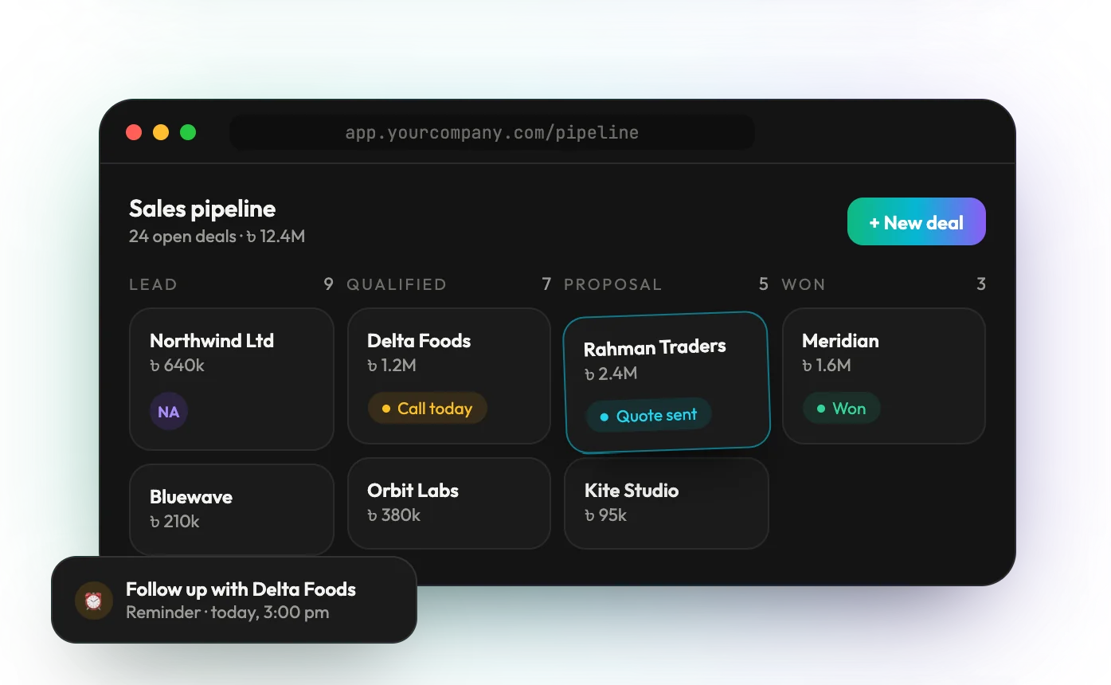Click the alarm clock reminder icon

click(93, 601)
